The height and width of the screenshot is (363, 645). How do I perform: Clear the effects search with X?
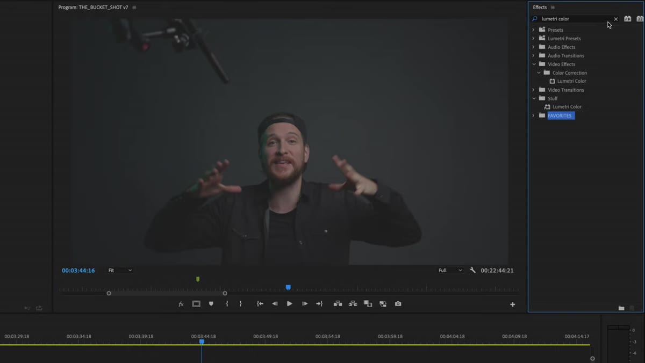616,19
